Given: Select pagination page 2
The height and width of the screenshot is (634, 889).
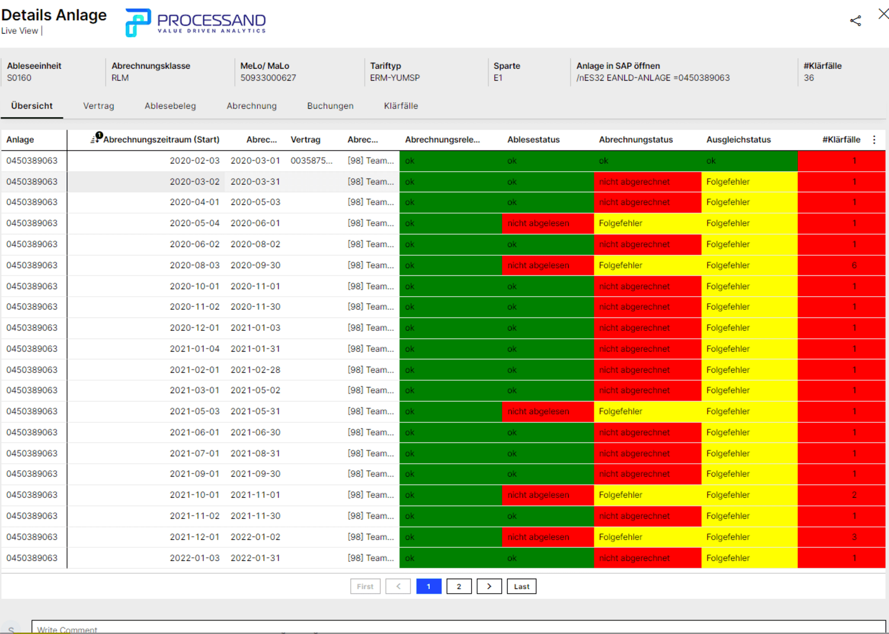Looking at the screenshot, I should point(459,586).
